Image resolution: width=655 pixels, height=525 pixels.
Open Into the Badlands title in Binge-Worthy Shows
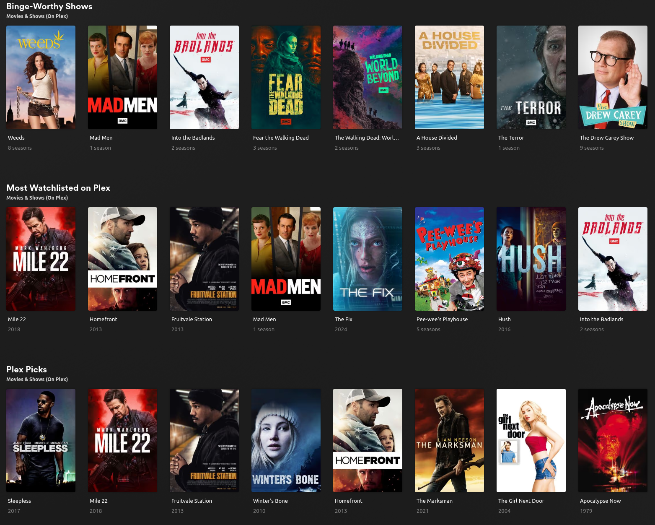click(193, 138)
